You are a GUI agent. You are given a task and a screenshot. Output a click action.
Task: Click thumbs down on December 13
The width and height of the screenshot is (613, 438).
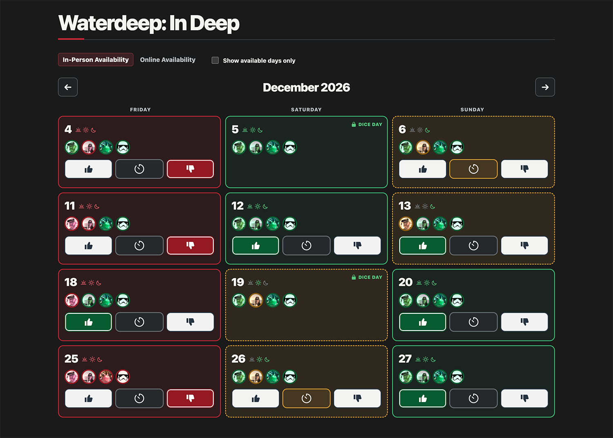(525, 246)
